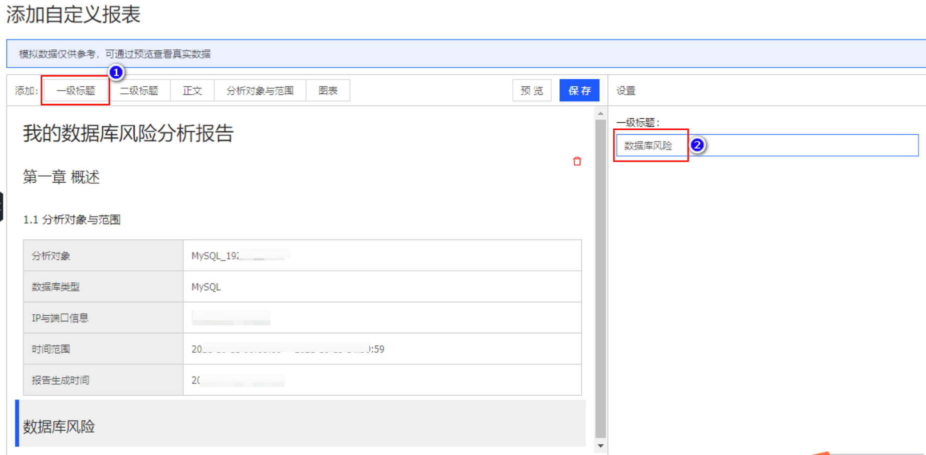
Task: Click the IP与端口信息 table cell
Action: [x=103, y=318]
